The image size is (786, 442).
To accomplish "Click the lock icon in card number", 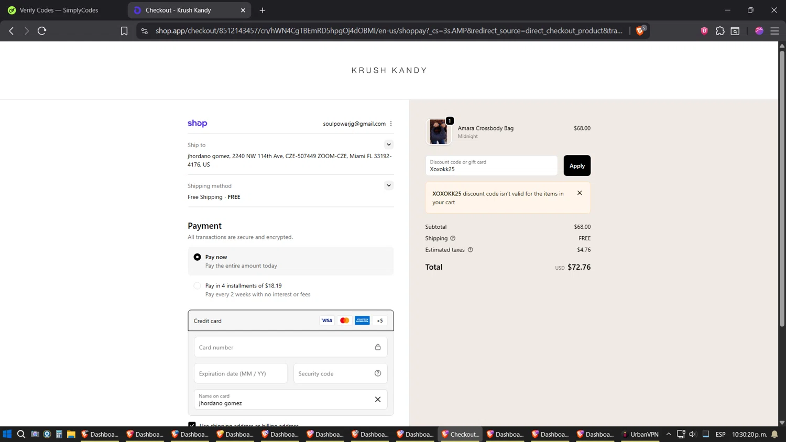I will coord(378,347).
